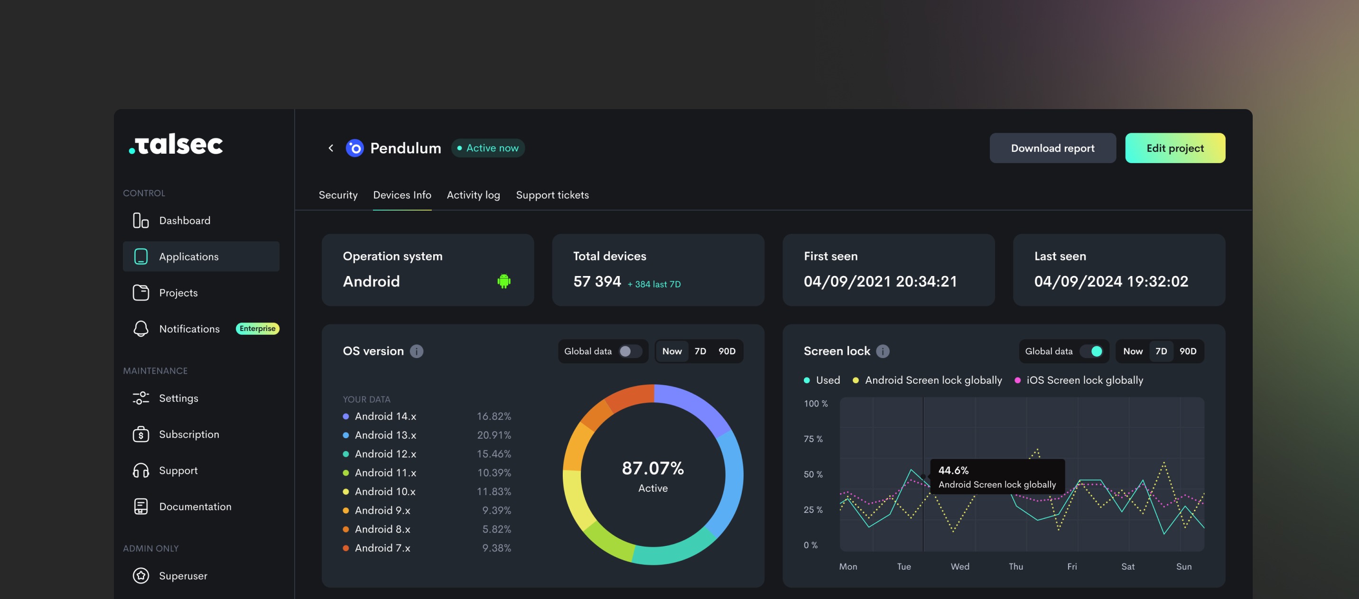Open Projects via its folder icon
The image size is (1359, 599).
pyautogui.click(x=140, y=293)
